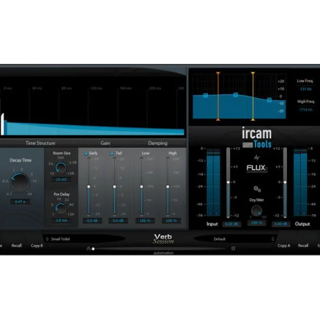Click the orange low crossover frequency marker
The height and width of the screenshot is (320, 320).
click(x=218, y=96)
